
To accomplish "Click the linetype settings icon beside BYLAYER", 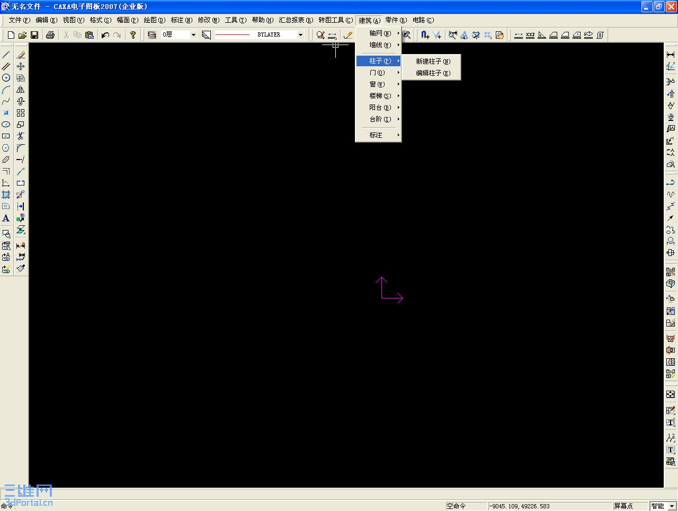I will 207,35.
